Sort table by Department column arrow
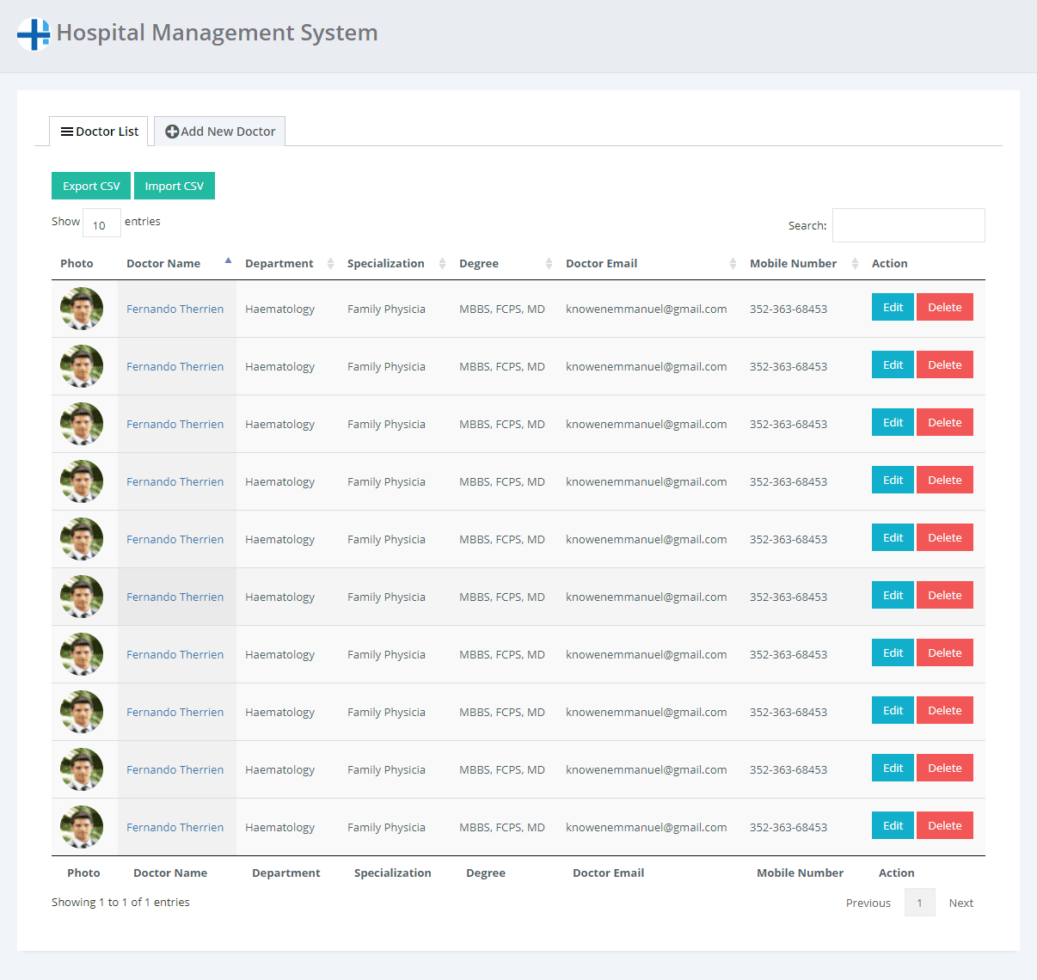The height and width of the screenshot is (980, 1037). point(330,264)
